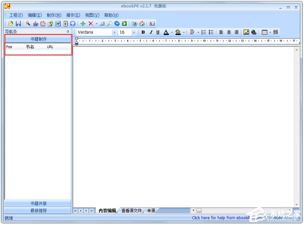The height and width of the screenshot is (225, 304).
Task: Open the 编辑(E) menu
Action: [x=35, y=15]
